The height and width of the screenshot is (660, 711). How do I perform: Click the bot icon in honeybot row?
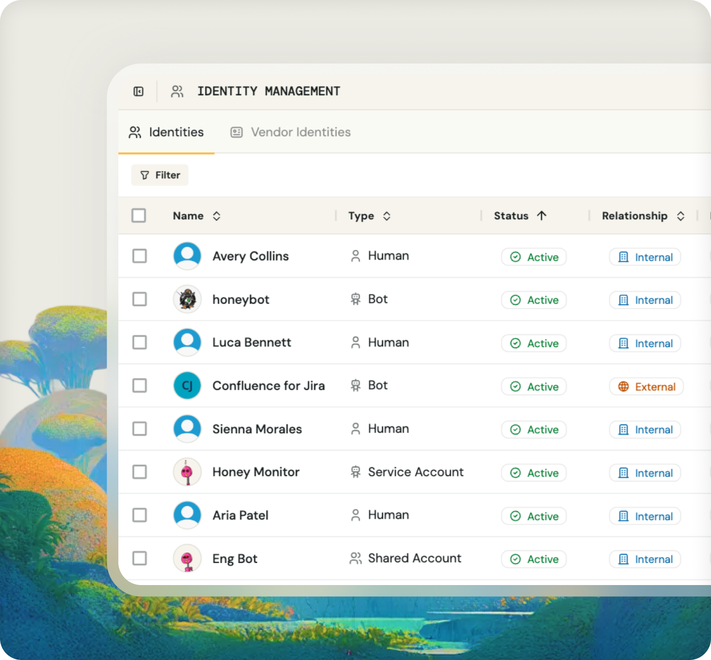click(x=356, y=299)
